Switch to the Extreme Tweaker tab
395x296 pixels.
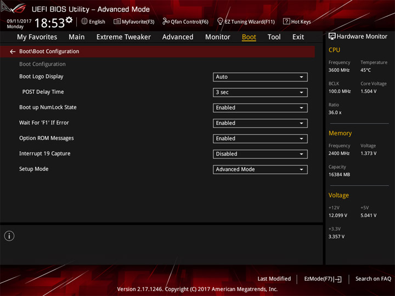click(123, 37)
